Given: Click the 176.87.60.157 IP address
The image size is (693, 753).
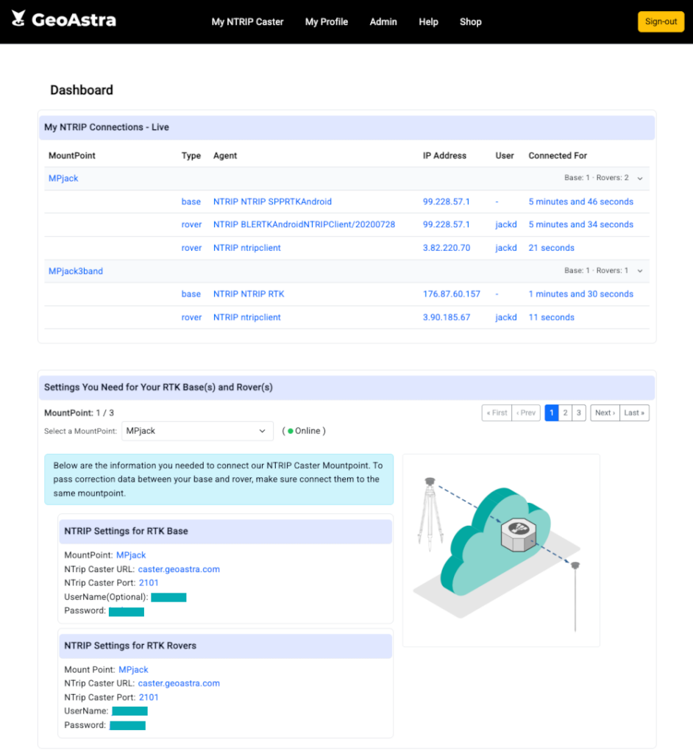Looking at the screenshot, I should [451, 294].
